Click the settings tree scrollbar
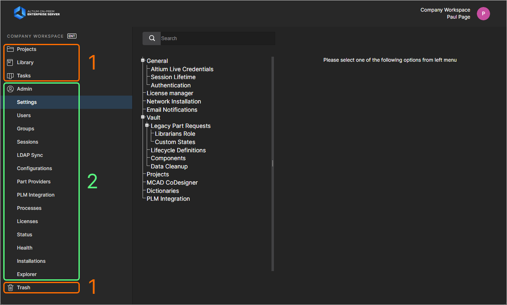Viewport: 507px width, 305px height. tap(272, 163)
